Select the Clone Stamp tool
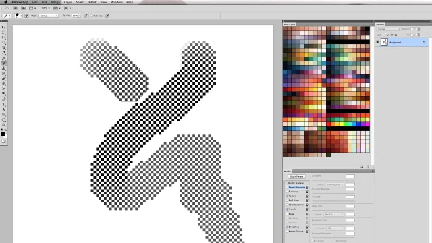This screenshot has height=243, width=432. (x=3, y=68)
